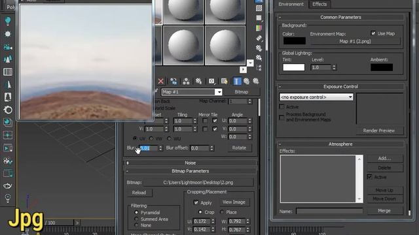Toggle Show Shaded Material in Viewport icon
419x235 pixels.
[x=224, y=81]
